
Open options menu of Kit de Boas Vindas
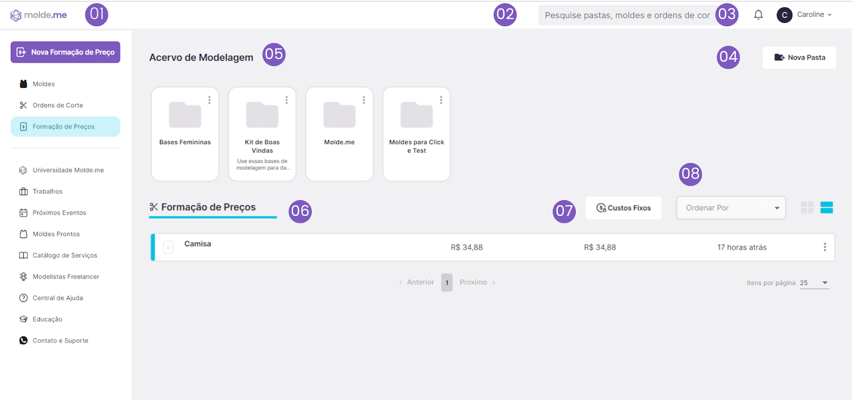(x=287, y=100)
